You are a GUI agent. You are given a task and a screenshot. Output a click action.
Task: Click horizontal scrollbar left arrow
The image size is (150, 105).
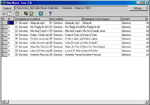[3, 102]
